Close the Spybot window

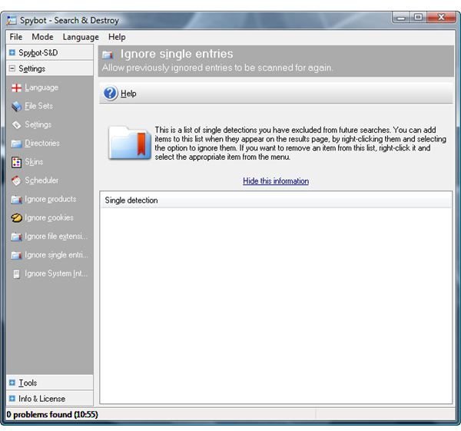[x=441, y=18]
